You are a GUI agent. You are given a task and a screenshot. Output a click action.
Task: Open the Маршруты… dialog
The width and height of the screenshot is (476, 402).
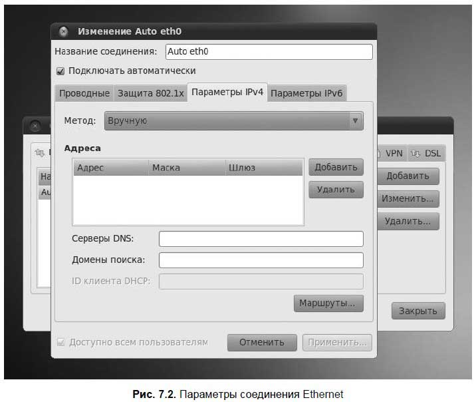pos(328,303)
